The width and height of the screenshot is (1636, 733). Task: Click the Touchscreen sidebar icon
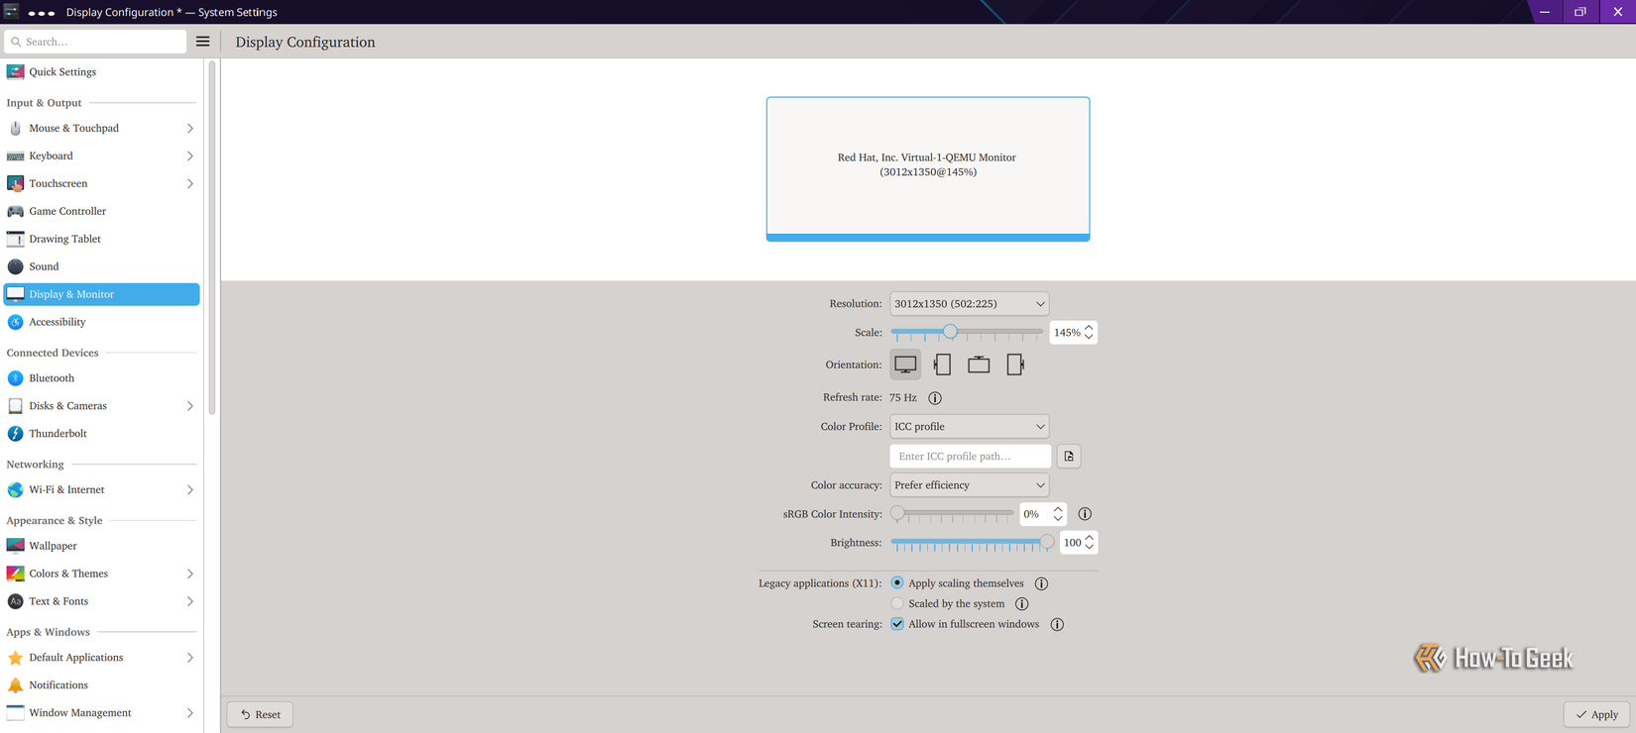(15, 183)
